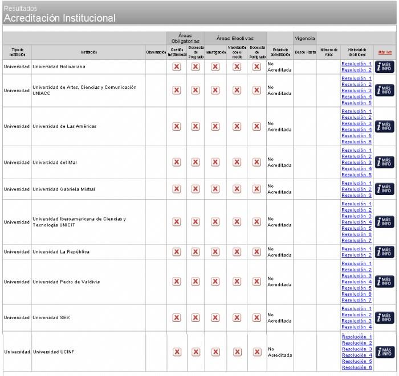
Task: Open Más Info for Universidad de Las Américas
Action: pos(385,126)
